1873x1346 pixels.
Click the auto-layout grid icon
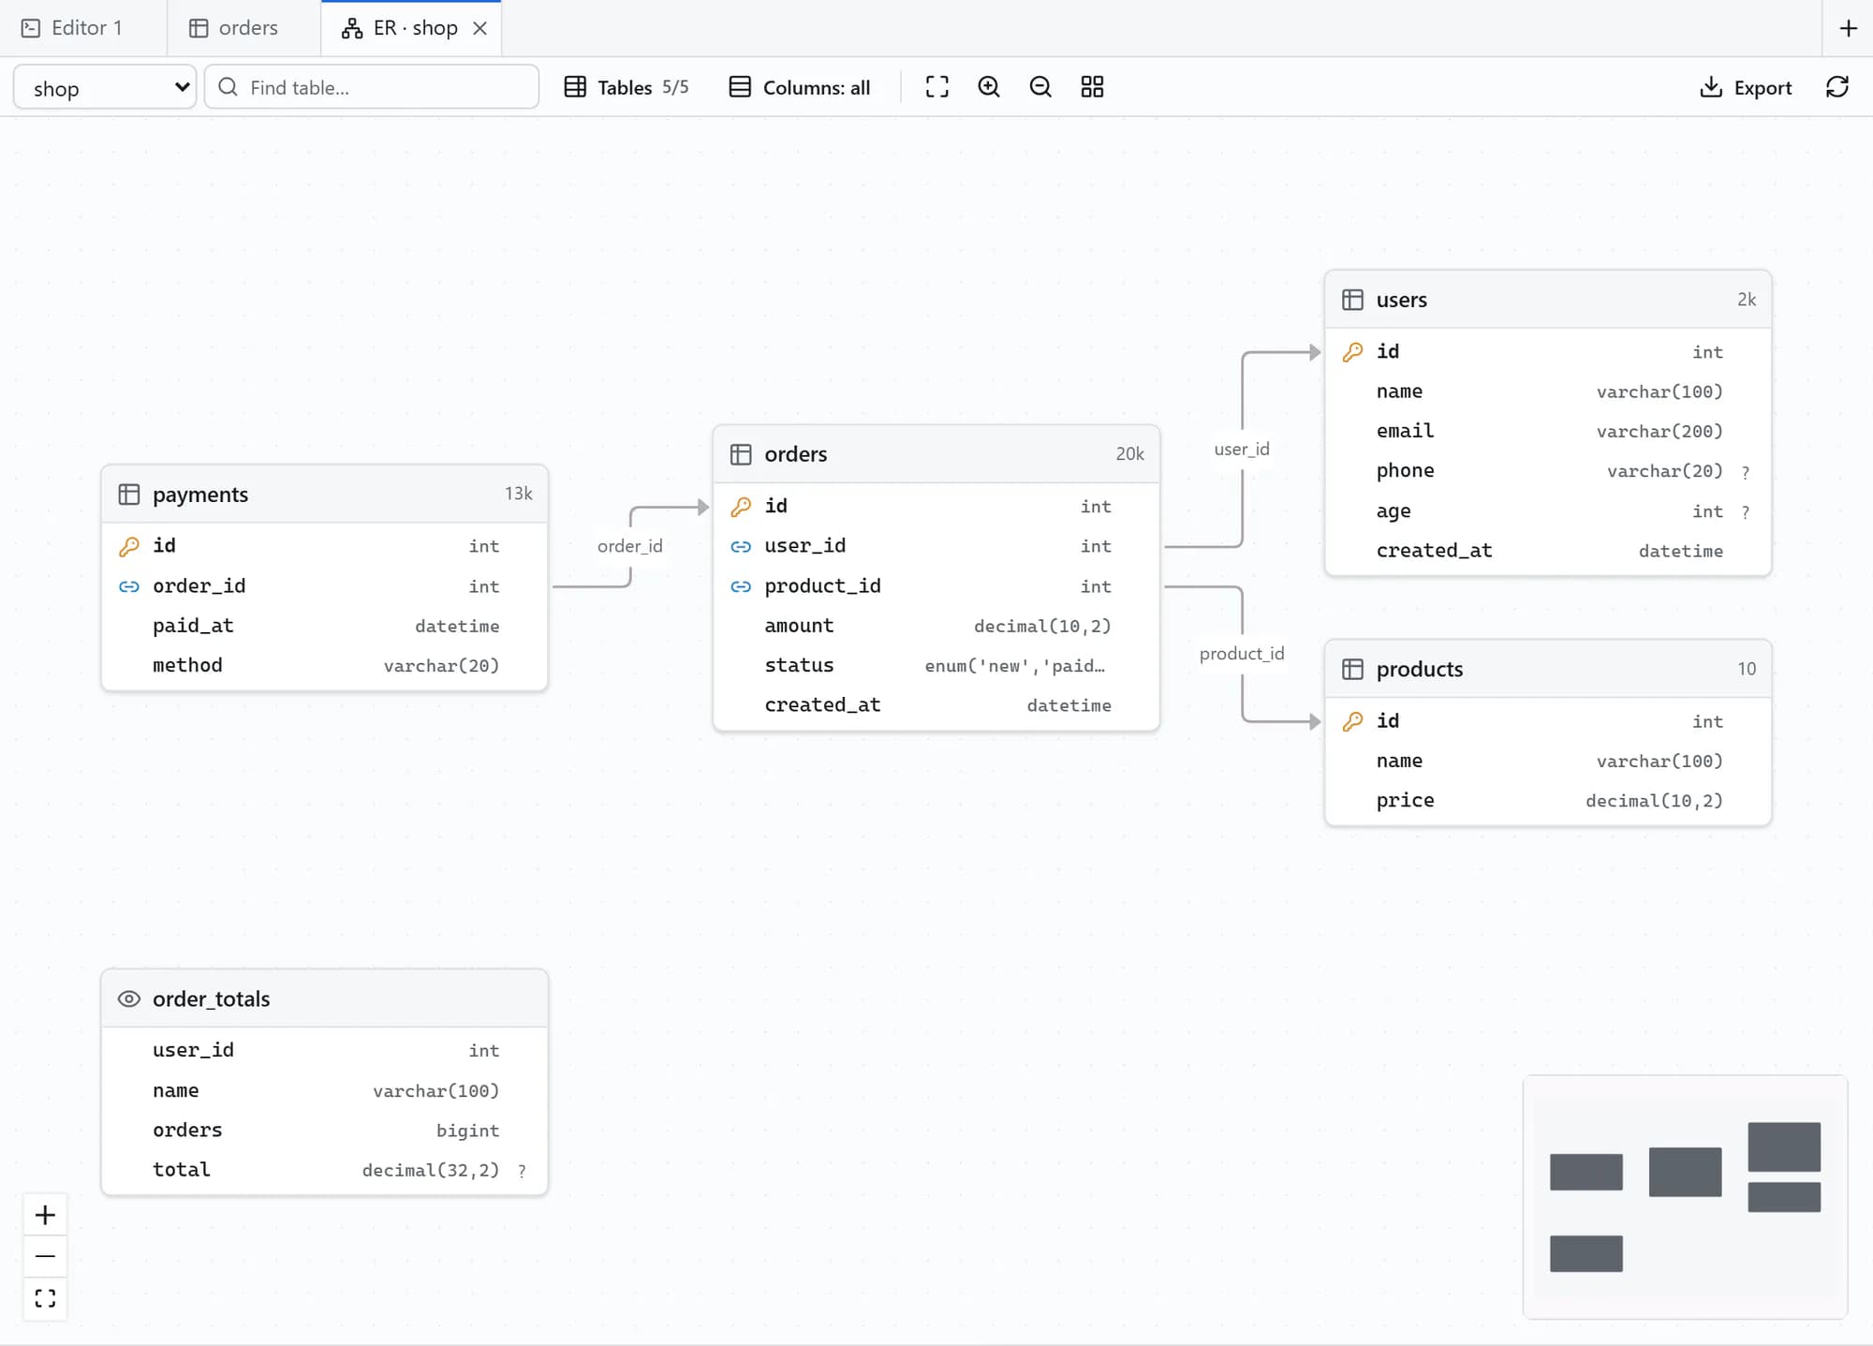(1092, 87)
